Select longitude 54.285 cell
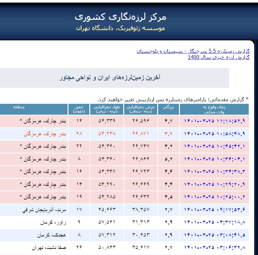The image size is (258, 255). 107,197
